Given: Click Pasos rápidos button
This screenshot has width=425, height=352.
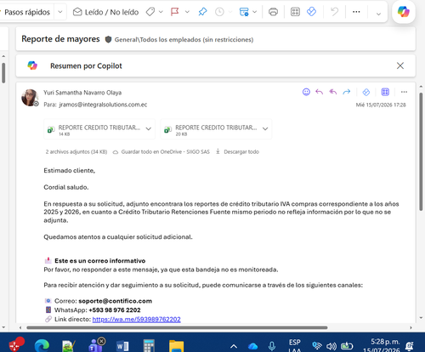Looking at the screenshot, I should (x=26, y=12).
